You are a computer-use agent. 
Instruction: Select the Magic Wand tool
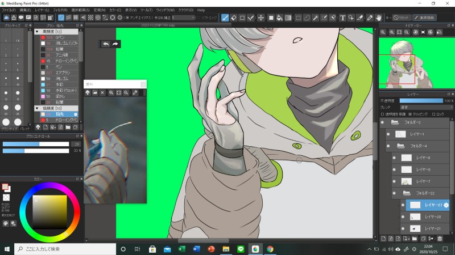pos(316,18)
